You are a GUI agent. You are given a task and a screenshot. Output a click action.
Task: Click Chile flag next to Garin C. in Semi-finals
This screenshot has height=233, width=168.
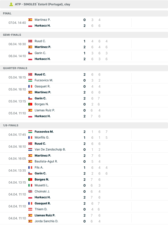coord(30,53)
